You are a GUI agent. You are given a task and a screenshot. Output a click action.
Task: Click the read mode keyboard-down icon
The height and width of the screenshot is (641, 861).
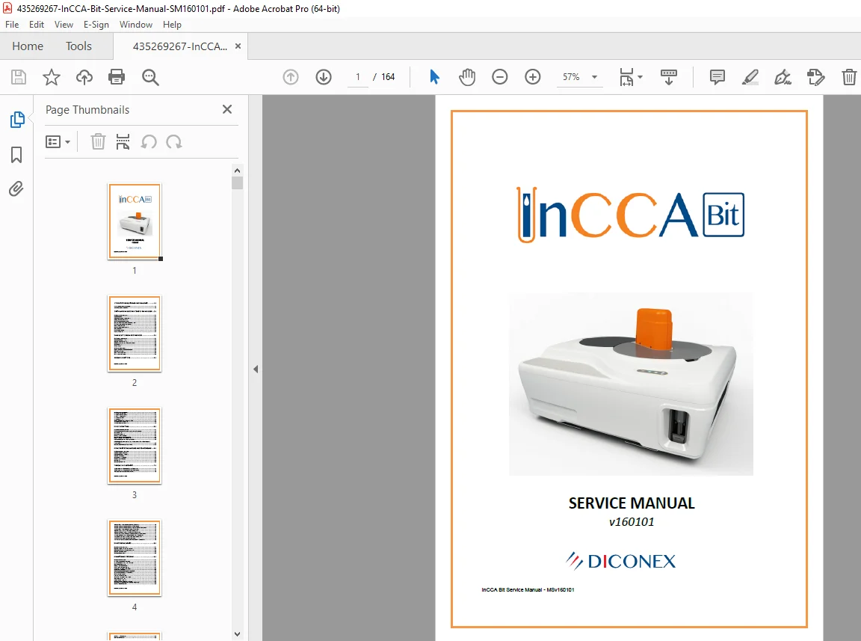668,77
